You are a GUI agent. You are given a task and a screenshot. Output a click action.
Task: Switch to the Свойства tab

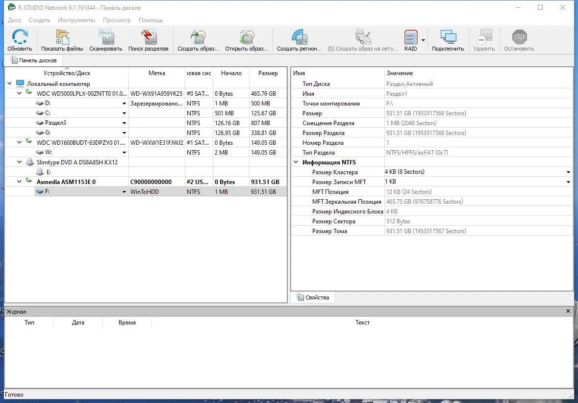[313, 297]
